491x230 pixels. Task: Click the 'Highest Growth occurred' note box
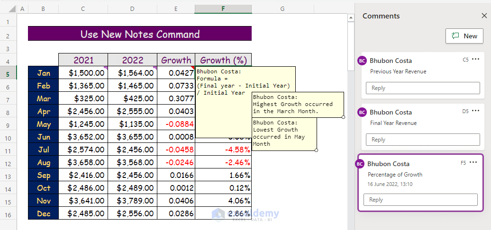pos(298,105)
